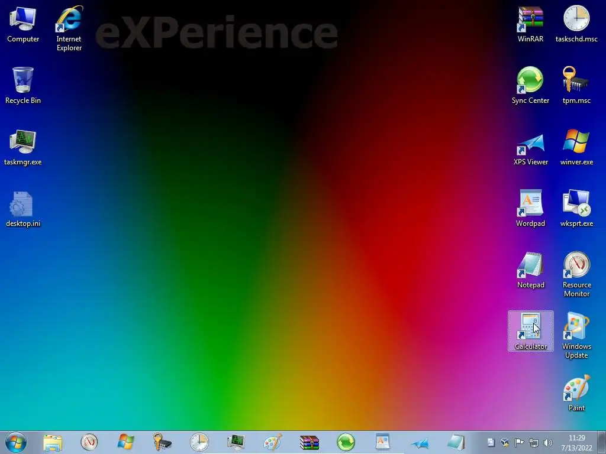Select the taskmgr.exe desktop icon
The image size is (606, 454).
pyautogui.click(x=23, y=147)
